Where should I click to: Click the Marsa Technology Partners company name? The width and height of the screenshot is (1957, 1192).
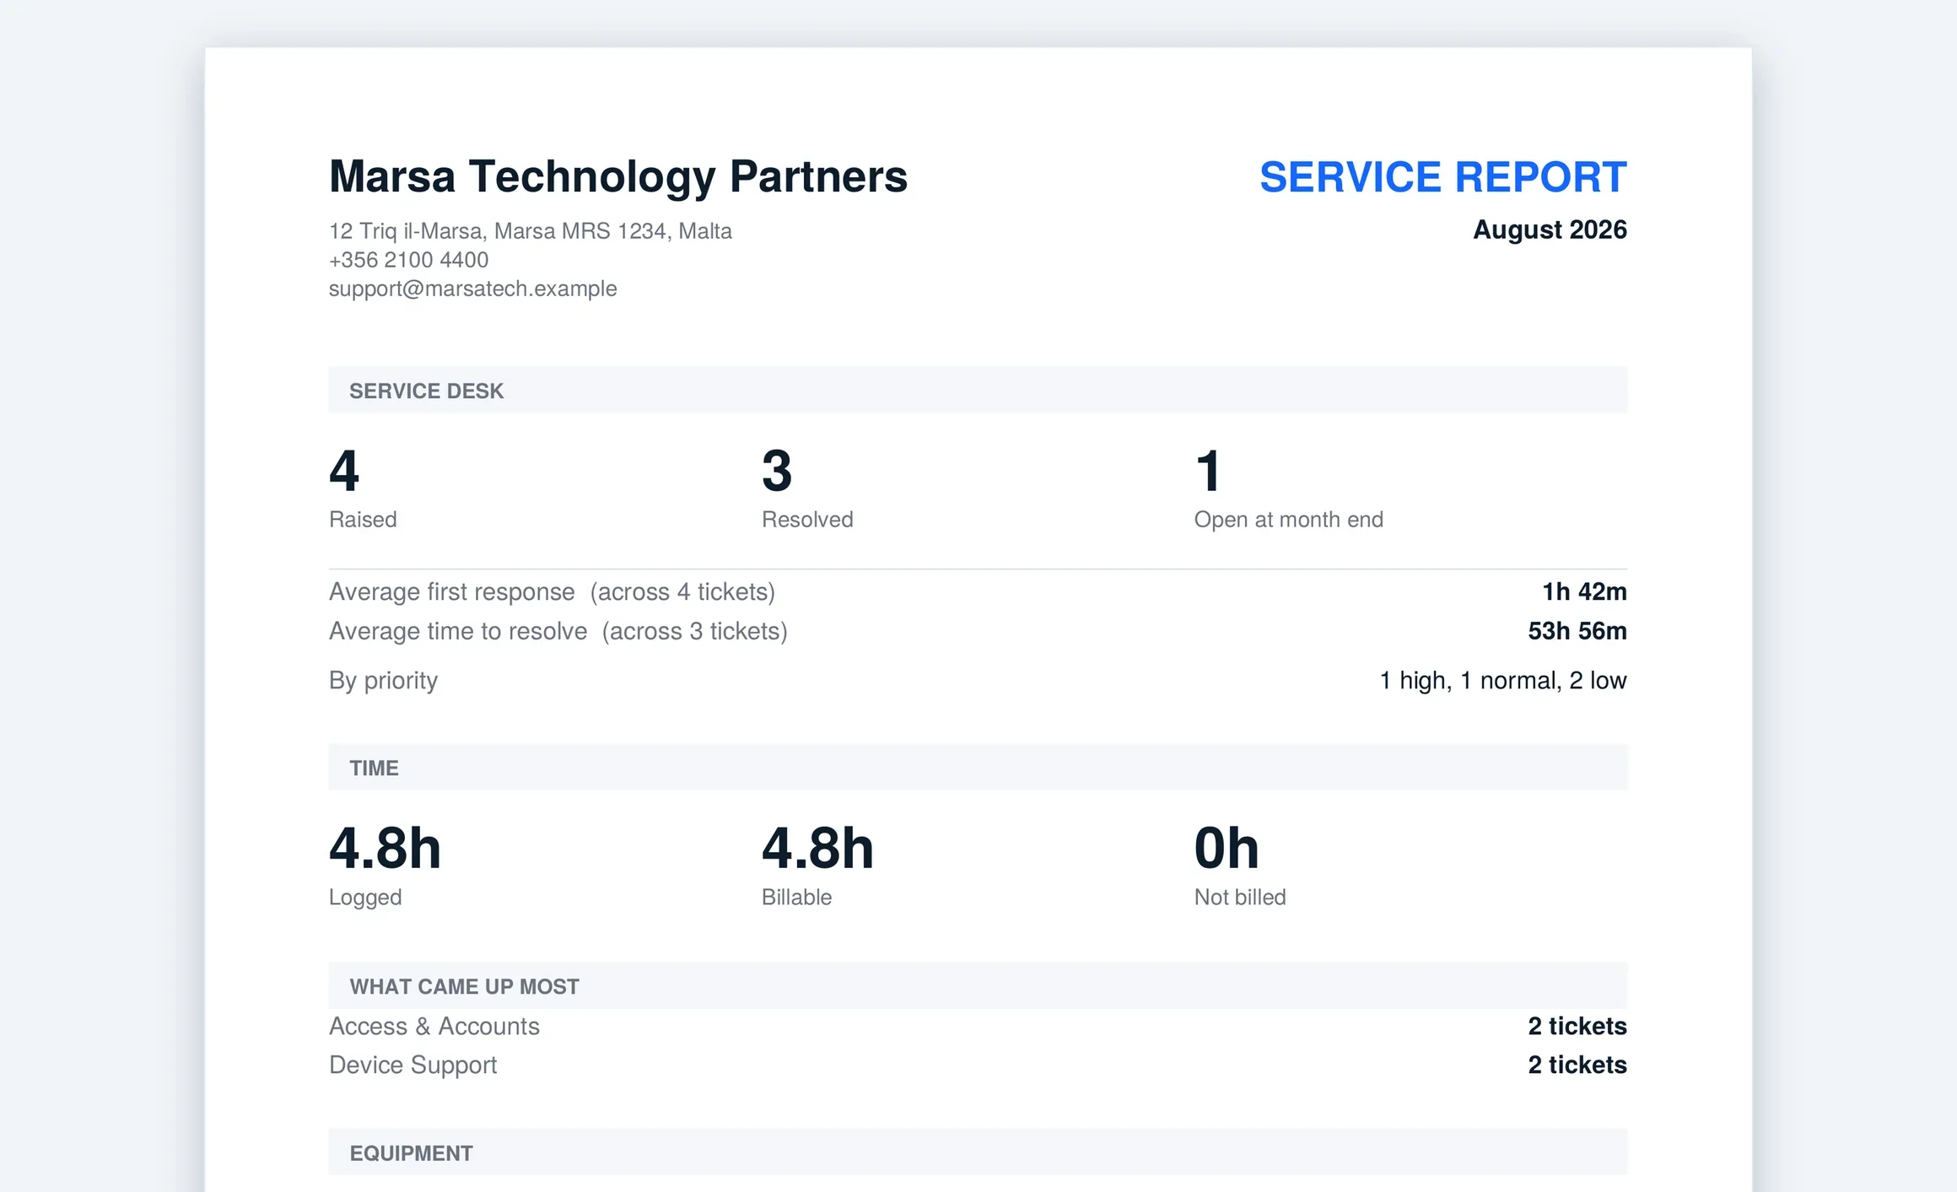617,176
